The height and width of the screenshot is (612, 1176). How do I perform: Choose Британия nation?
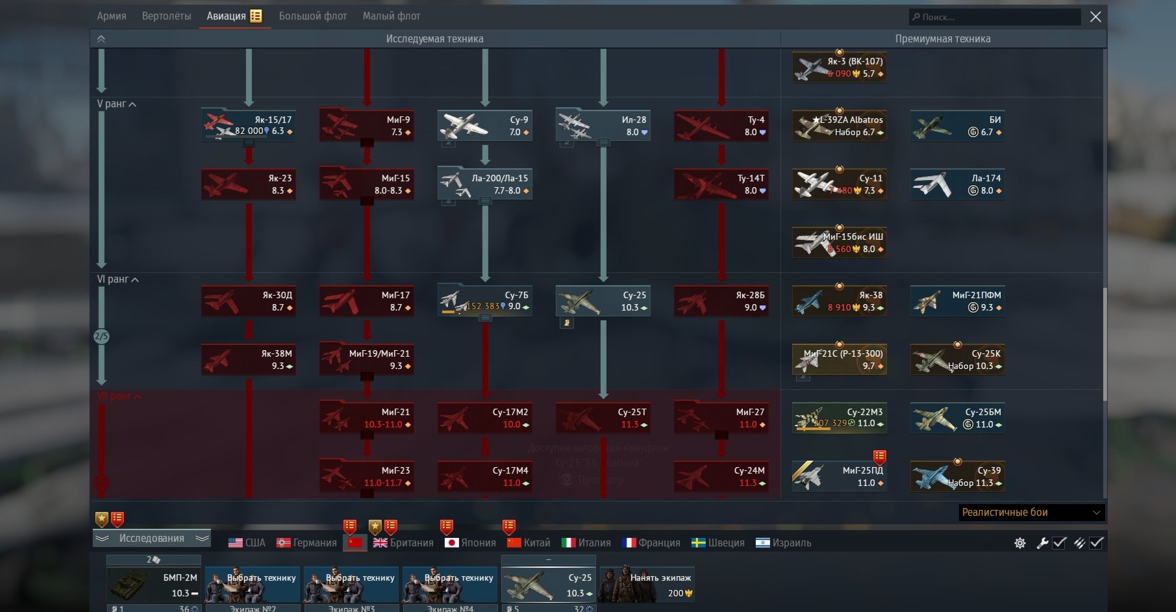click(403, 542)
